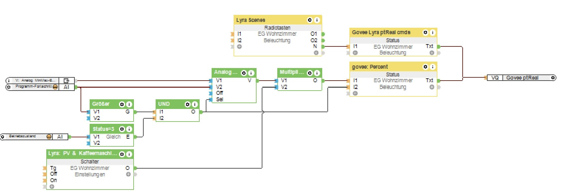Image resolution: width=561 pixels, height=196 pixels.
Task: Click AI tag of Programm-Fortschritt input
Action: tap(66, 87)
